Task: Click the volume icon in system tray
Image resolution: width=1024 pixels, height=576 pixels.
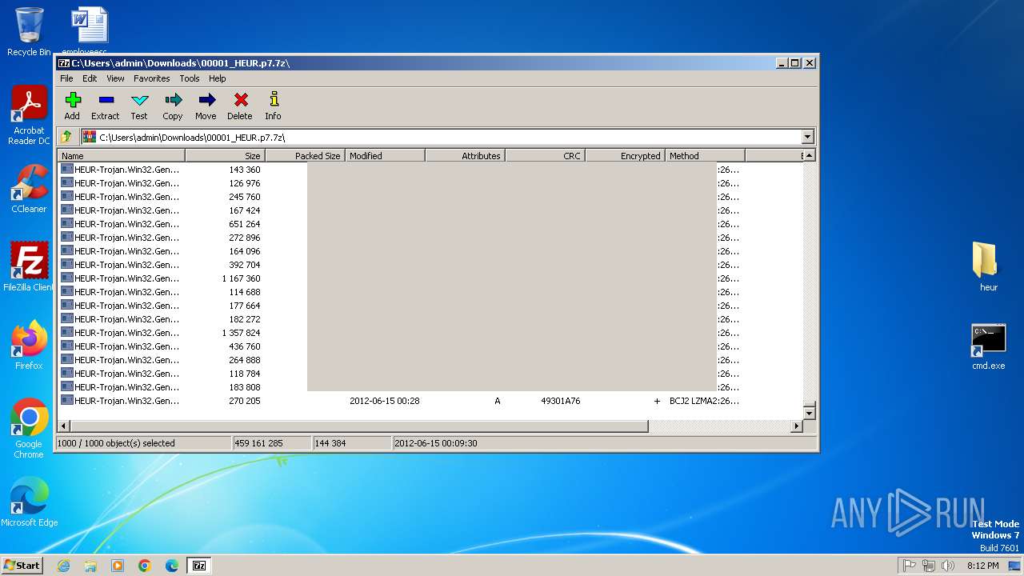Action: pos(947,566)
